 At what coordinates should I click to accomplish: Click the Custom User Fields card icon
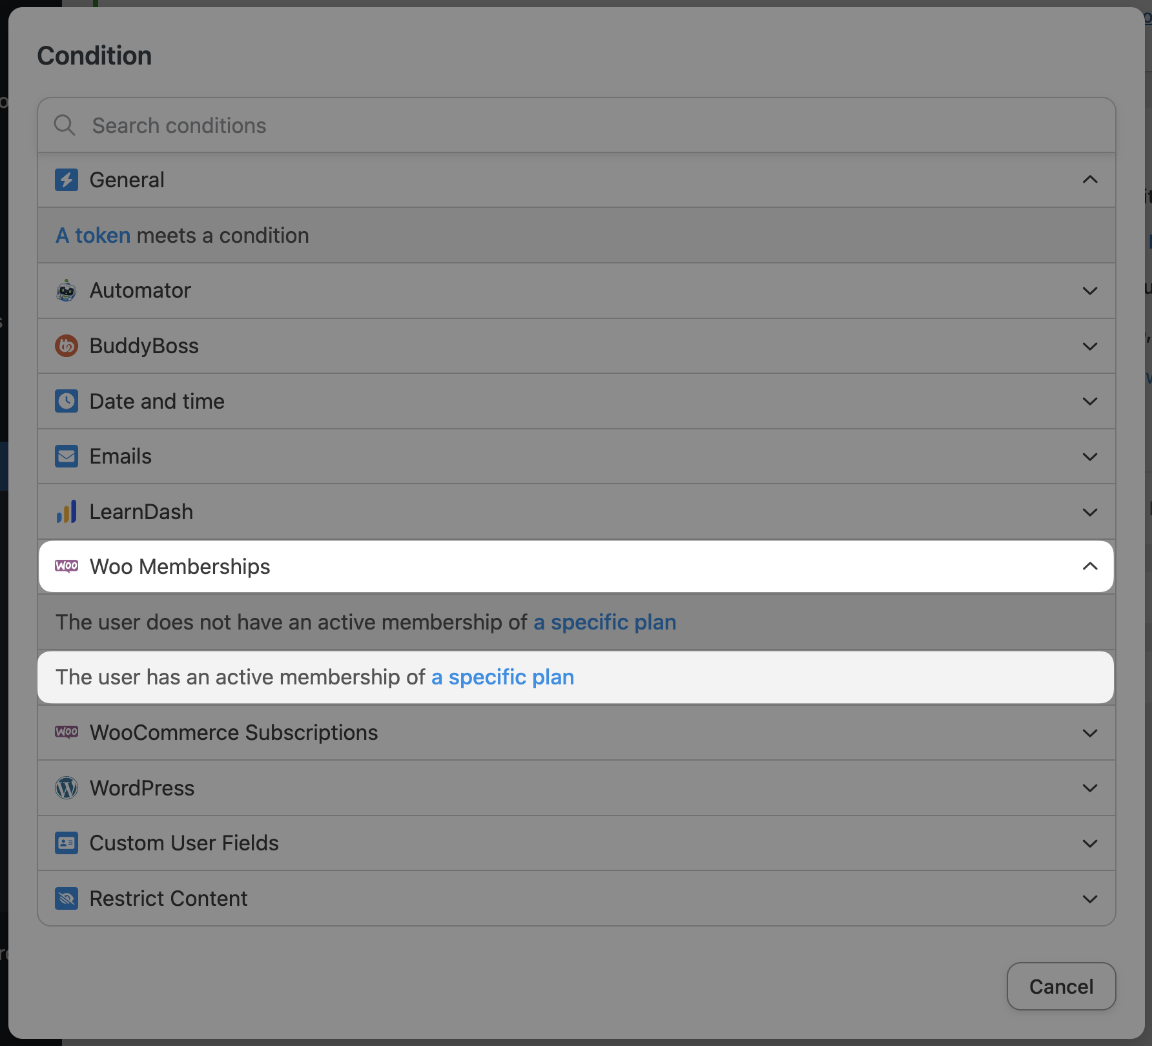click(67, 843)
